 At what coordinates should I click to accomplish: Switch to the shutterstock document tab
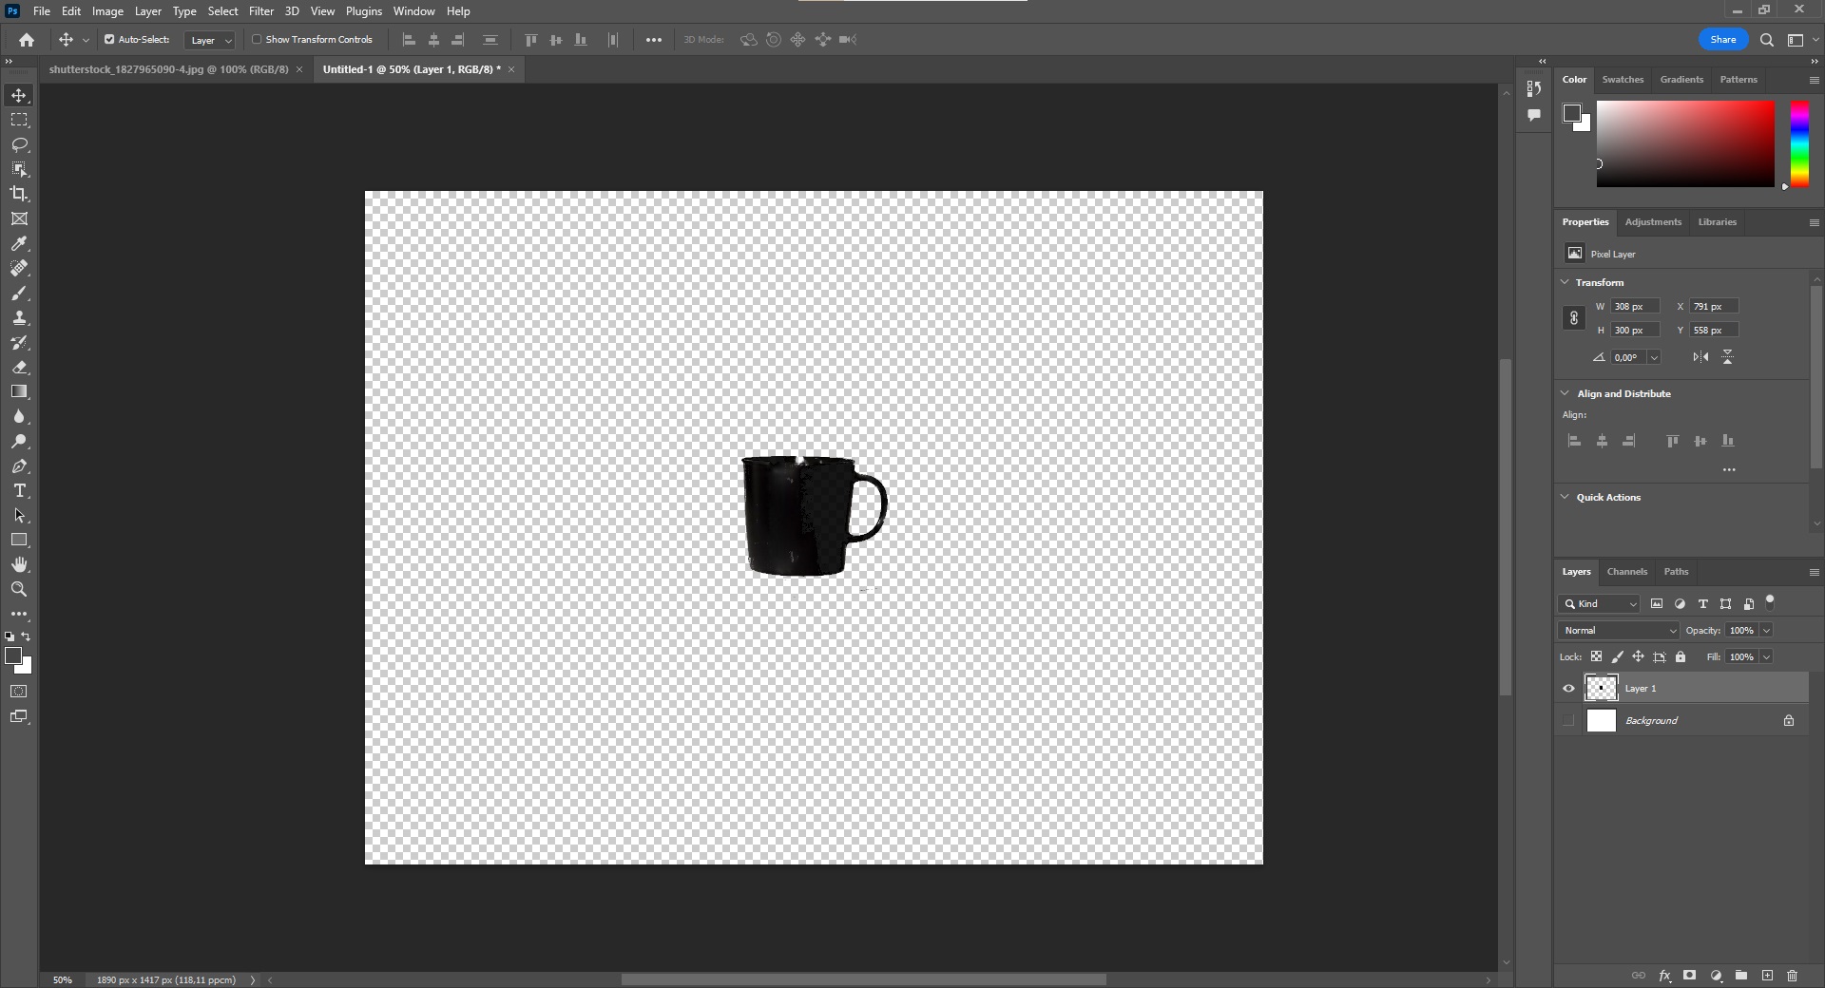[x=168, y=69]
